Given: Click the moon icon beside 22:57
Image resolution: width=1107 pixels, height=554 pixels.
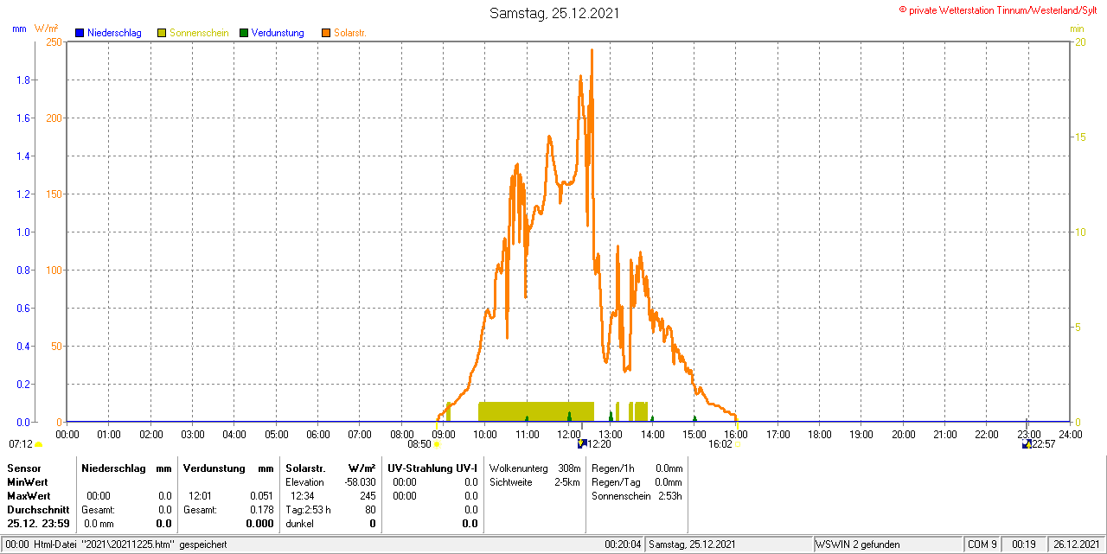Looking at the screenshot, I should click(x=1027, y=444).
